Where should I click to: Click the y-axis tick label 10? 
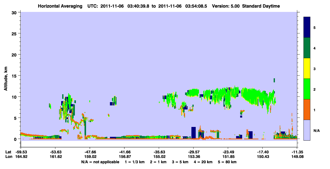tap(14, 97)
